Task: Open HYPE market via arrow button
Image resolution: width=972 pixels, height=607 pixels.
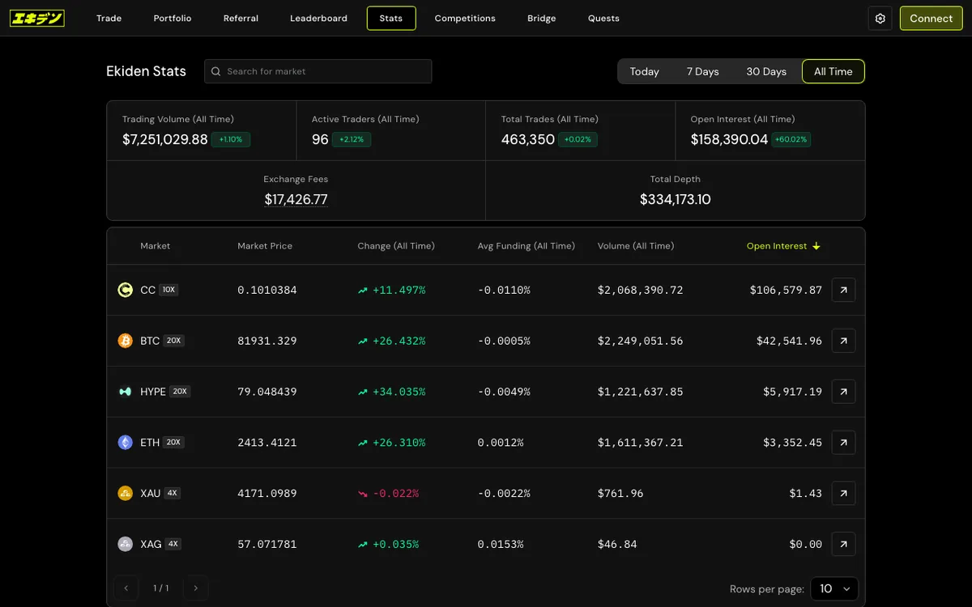Action: tap(843, 392)
